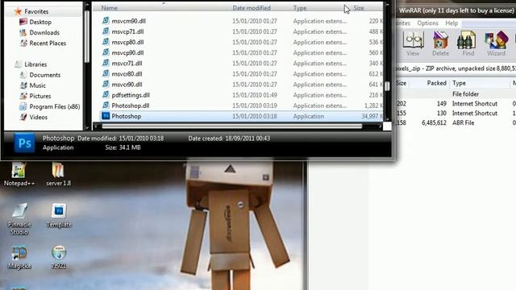Select the ABR File row in WinRAR
This screenshot has height=290, width=516.
[456, 122]
